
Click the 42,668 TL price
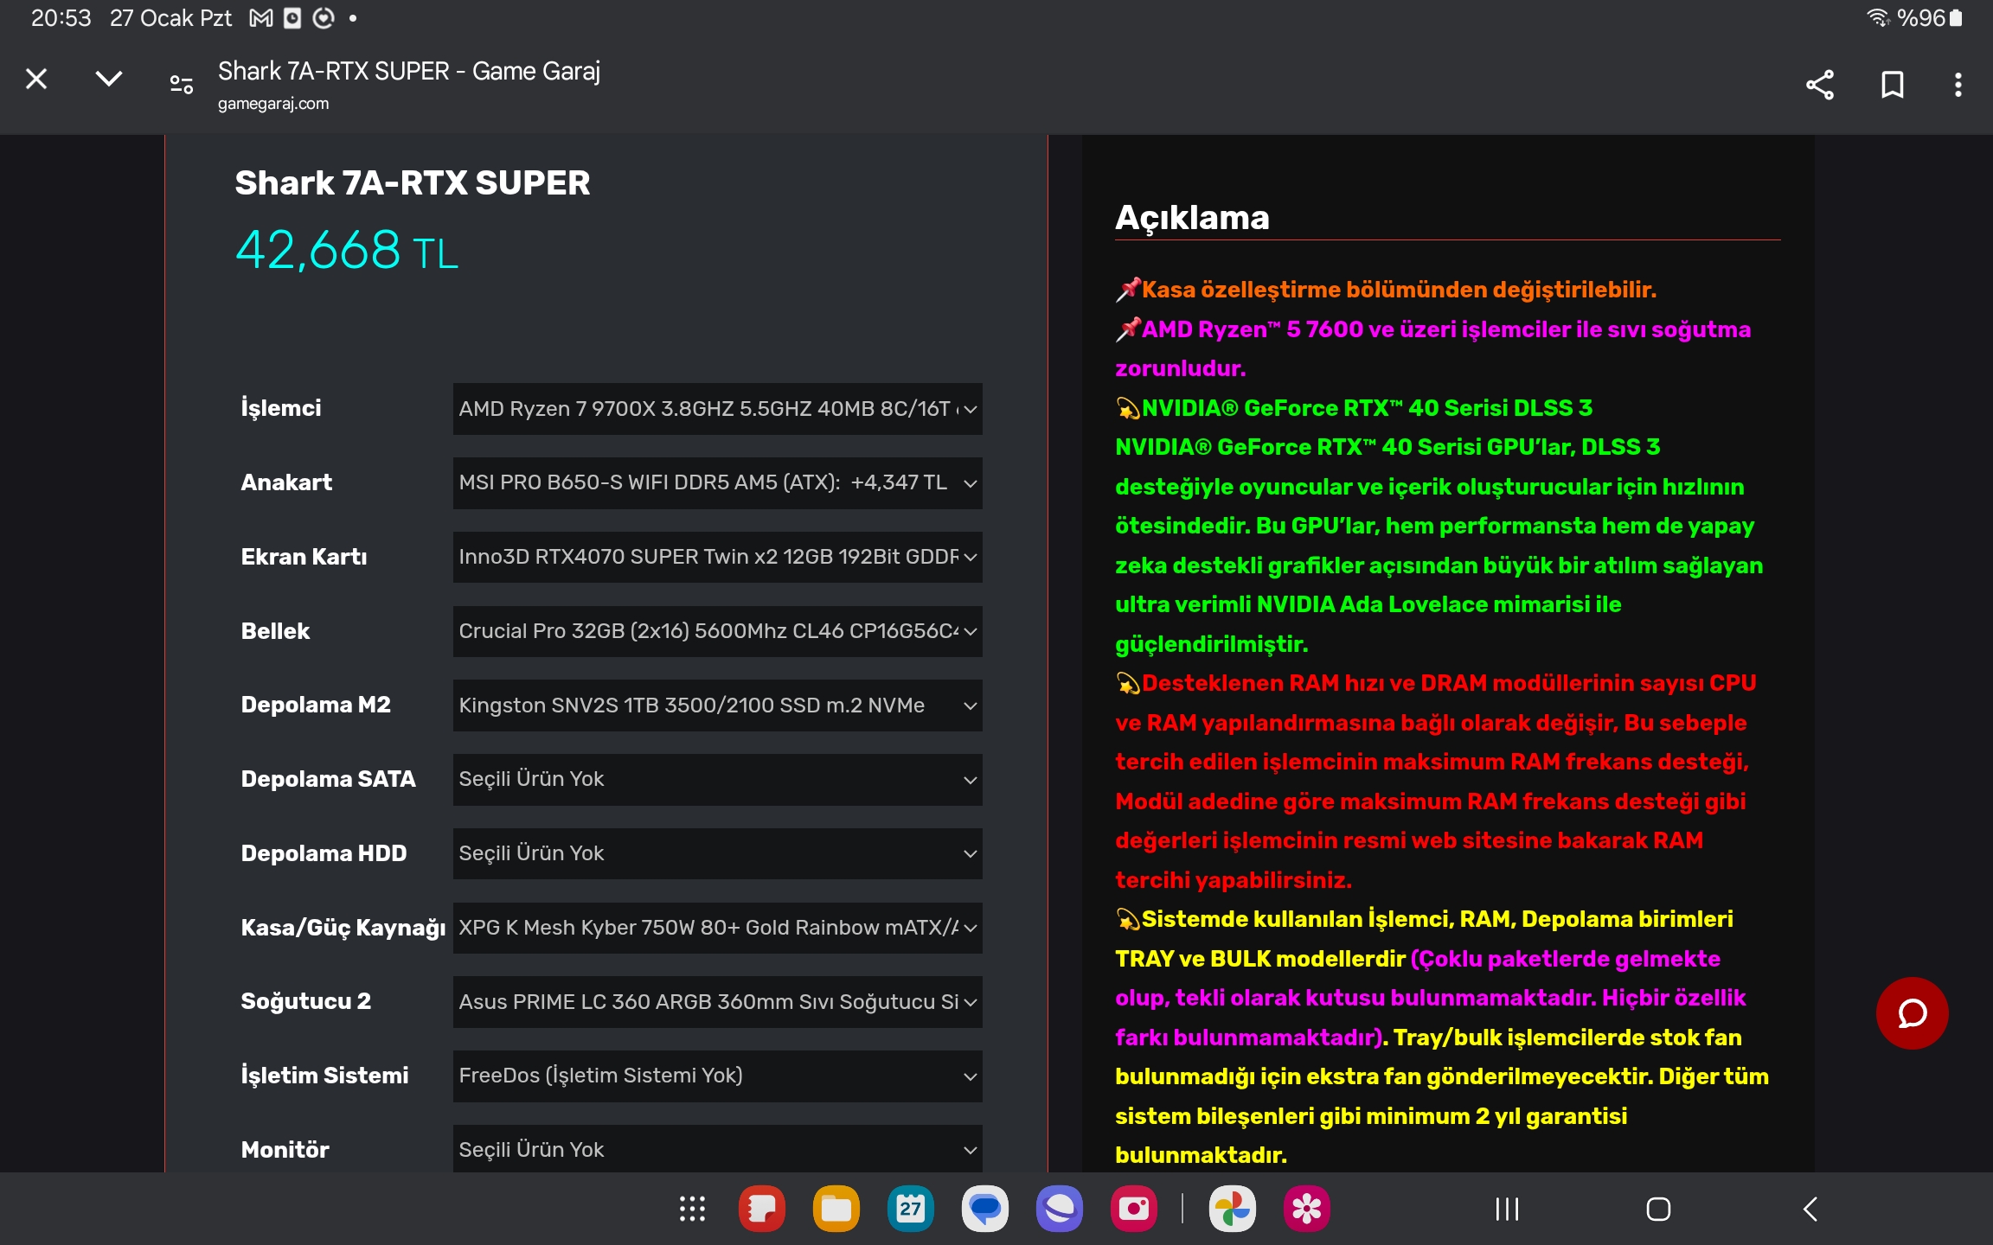coord(347,251)
